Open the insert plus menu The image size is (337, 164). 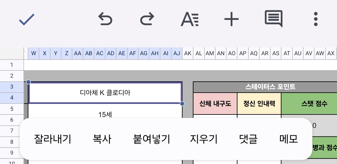pos(231,19)
